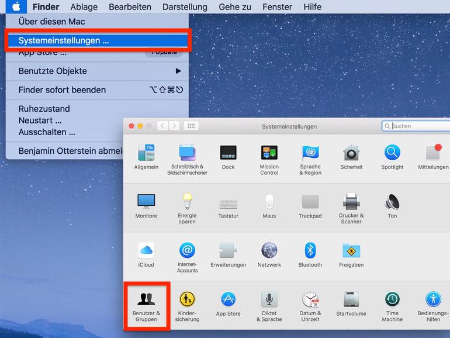Open the Hilfe menu
The image size is (450, 338).
[x=312, y=6]
